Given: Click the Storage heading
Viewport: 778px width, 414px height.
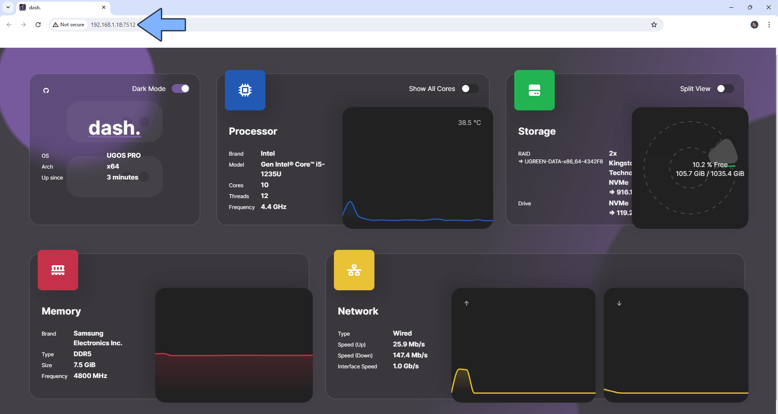Looking at the screenshot, I should (x=537, y=131).
